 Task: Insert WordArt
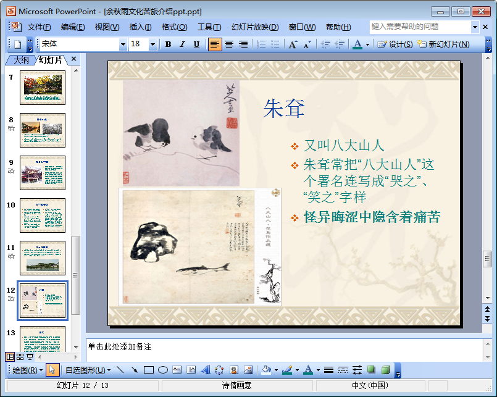coord(206,370)
